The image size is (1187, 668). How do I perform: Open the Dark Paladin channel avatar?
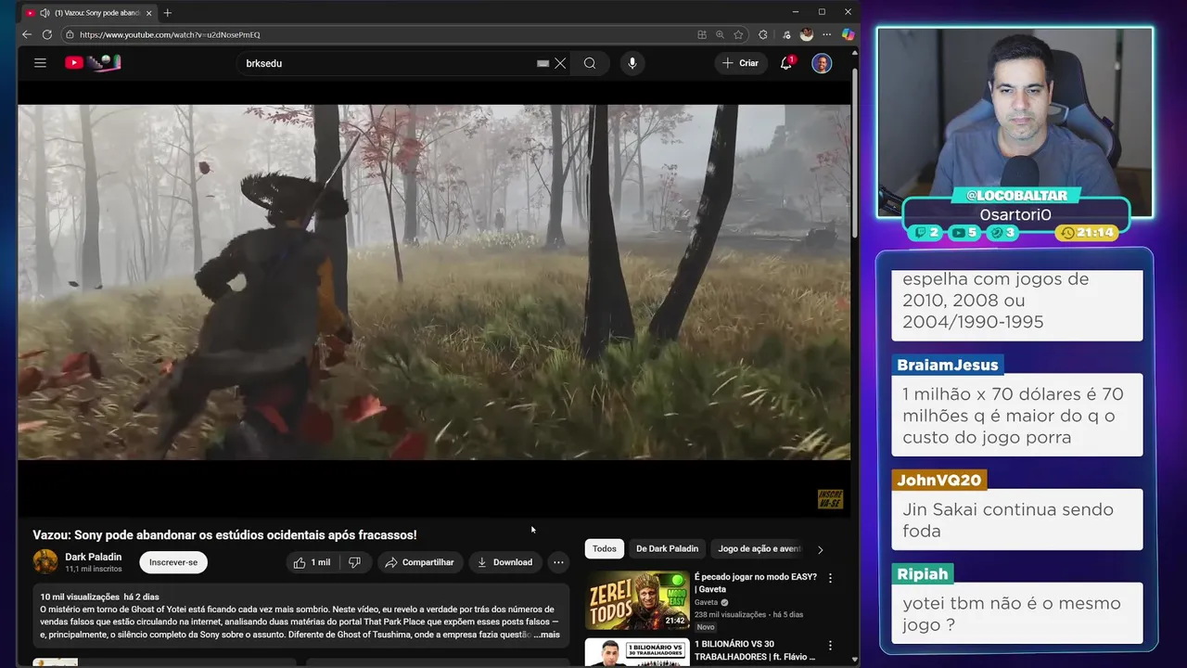click(x=45, y=561)
